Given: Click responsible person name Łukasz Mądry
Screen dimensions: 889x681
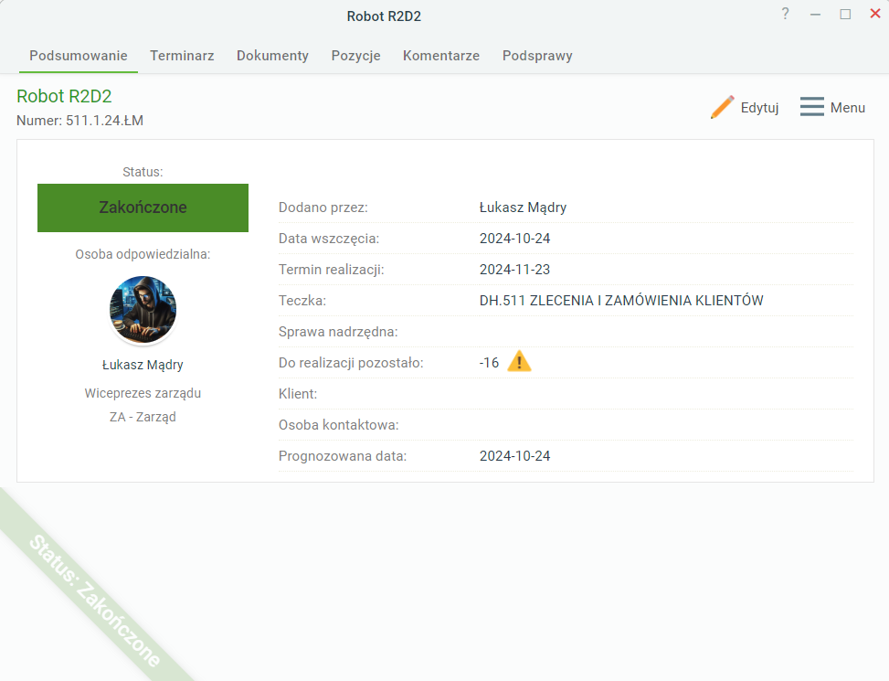Looking at the screenshot, I should (x=143, y=365).
